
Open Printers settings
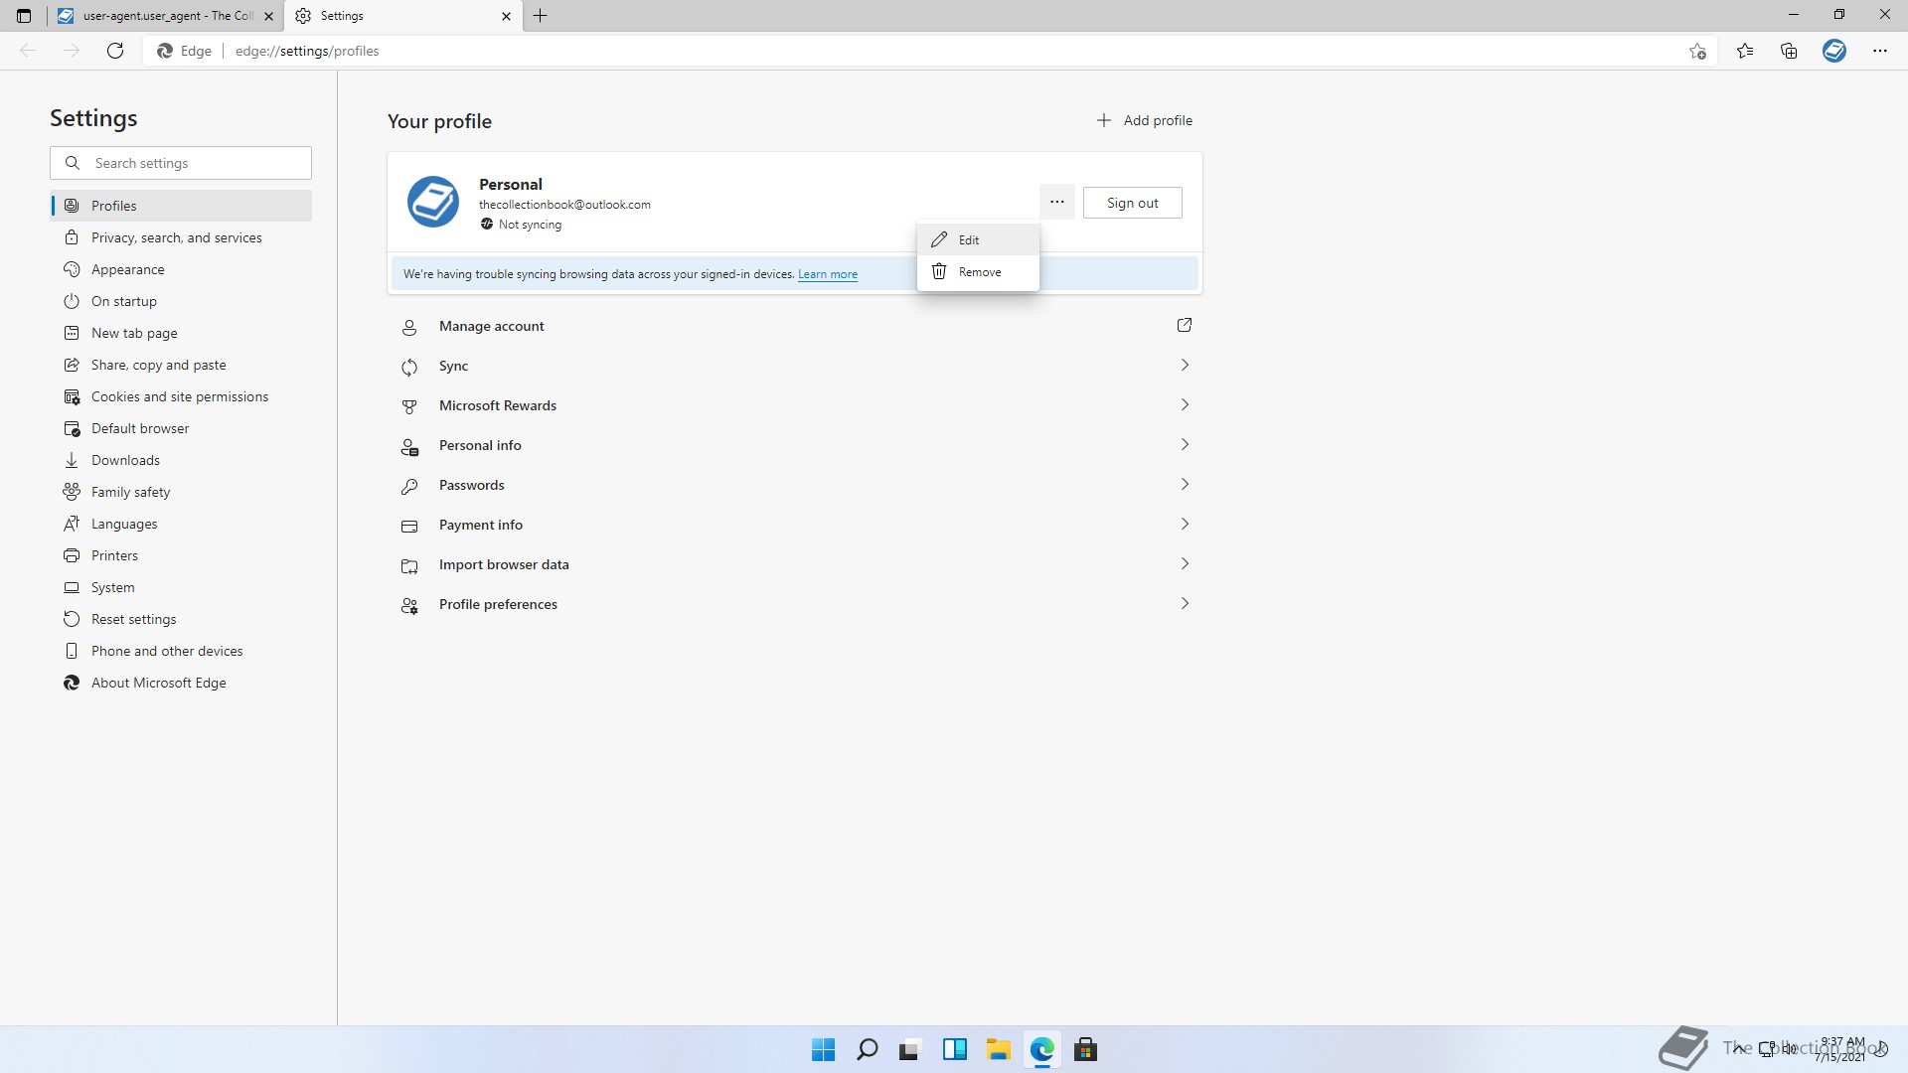(x=181, y=555)
